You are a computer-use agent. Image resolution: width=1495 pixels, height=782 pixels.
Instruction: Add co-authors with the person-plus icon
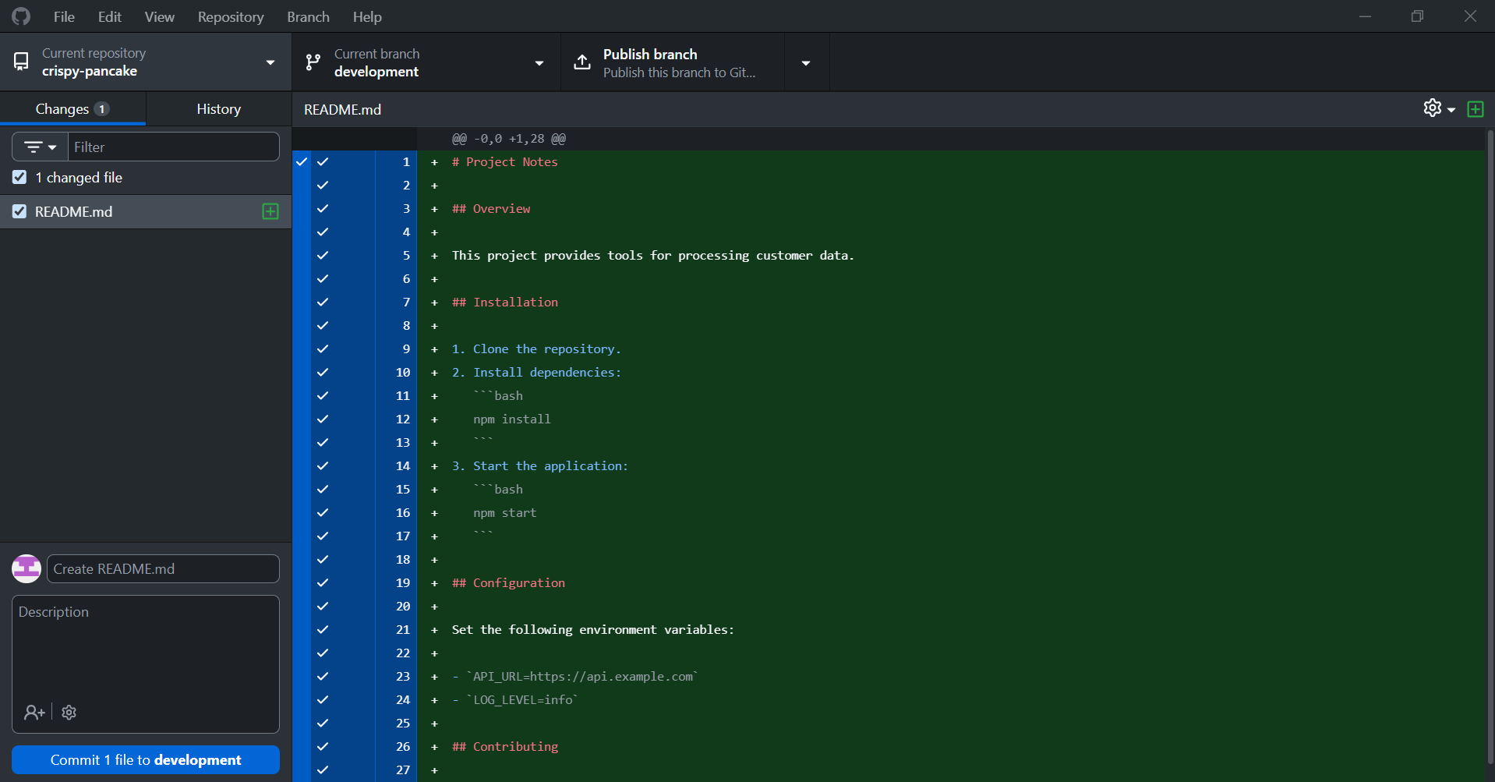pyautogui.click(x=34, y=712)
